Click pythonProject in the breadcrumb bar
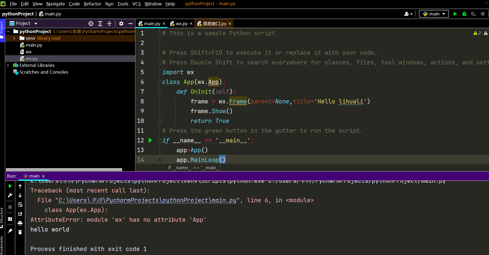The width and height of the screenshot is (489, 255). point(18,14)
